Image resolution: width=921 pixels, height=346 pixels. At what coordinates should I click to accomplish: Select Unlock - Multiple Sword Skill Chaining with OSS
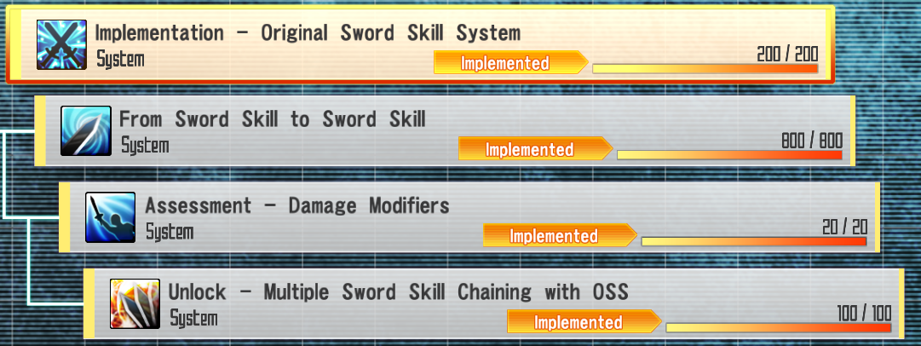point(493,303)
